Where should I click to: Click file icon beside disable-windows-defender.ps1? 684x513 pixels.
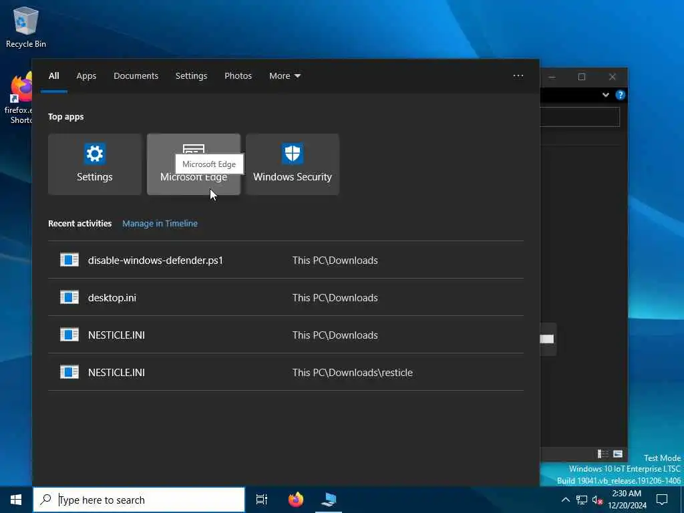(69, 260)
